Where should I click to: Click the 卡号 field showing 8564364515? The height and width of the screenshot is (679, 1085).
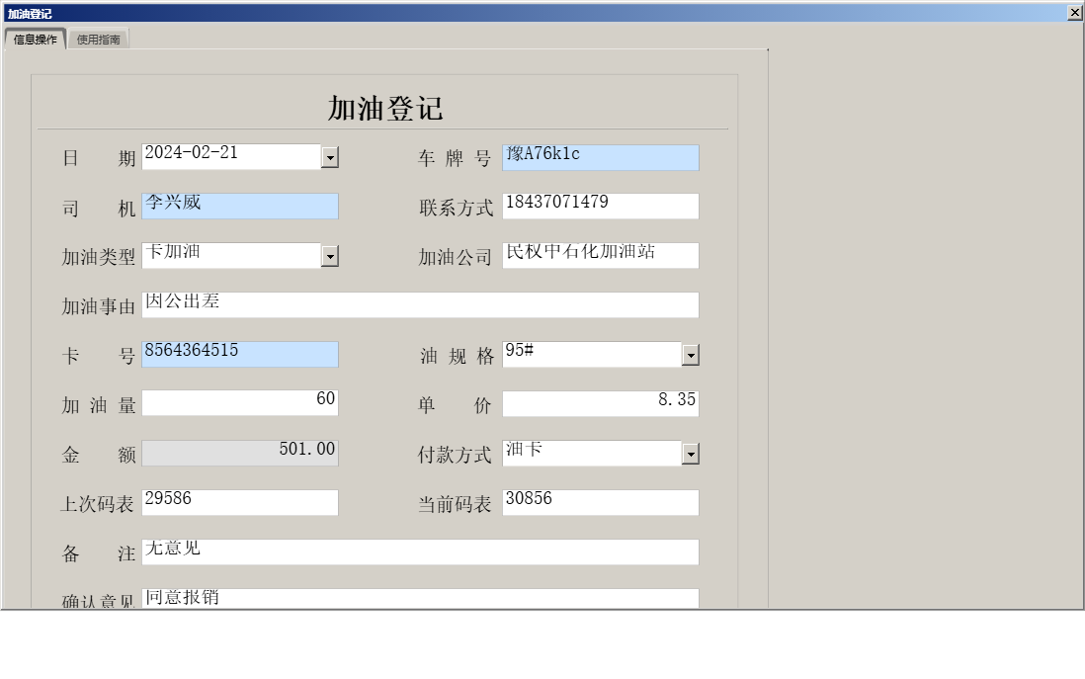237,354
